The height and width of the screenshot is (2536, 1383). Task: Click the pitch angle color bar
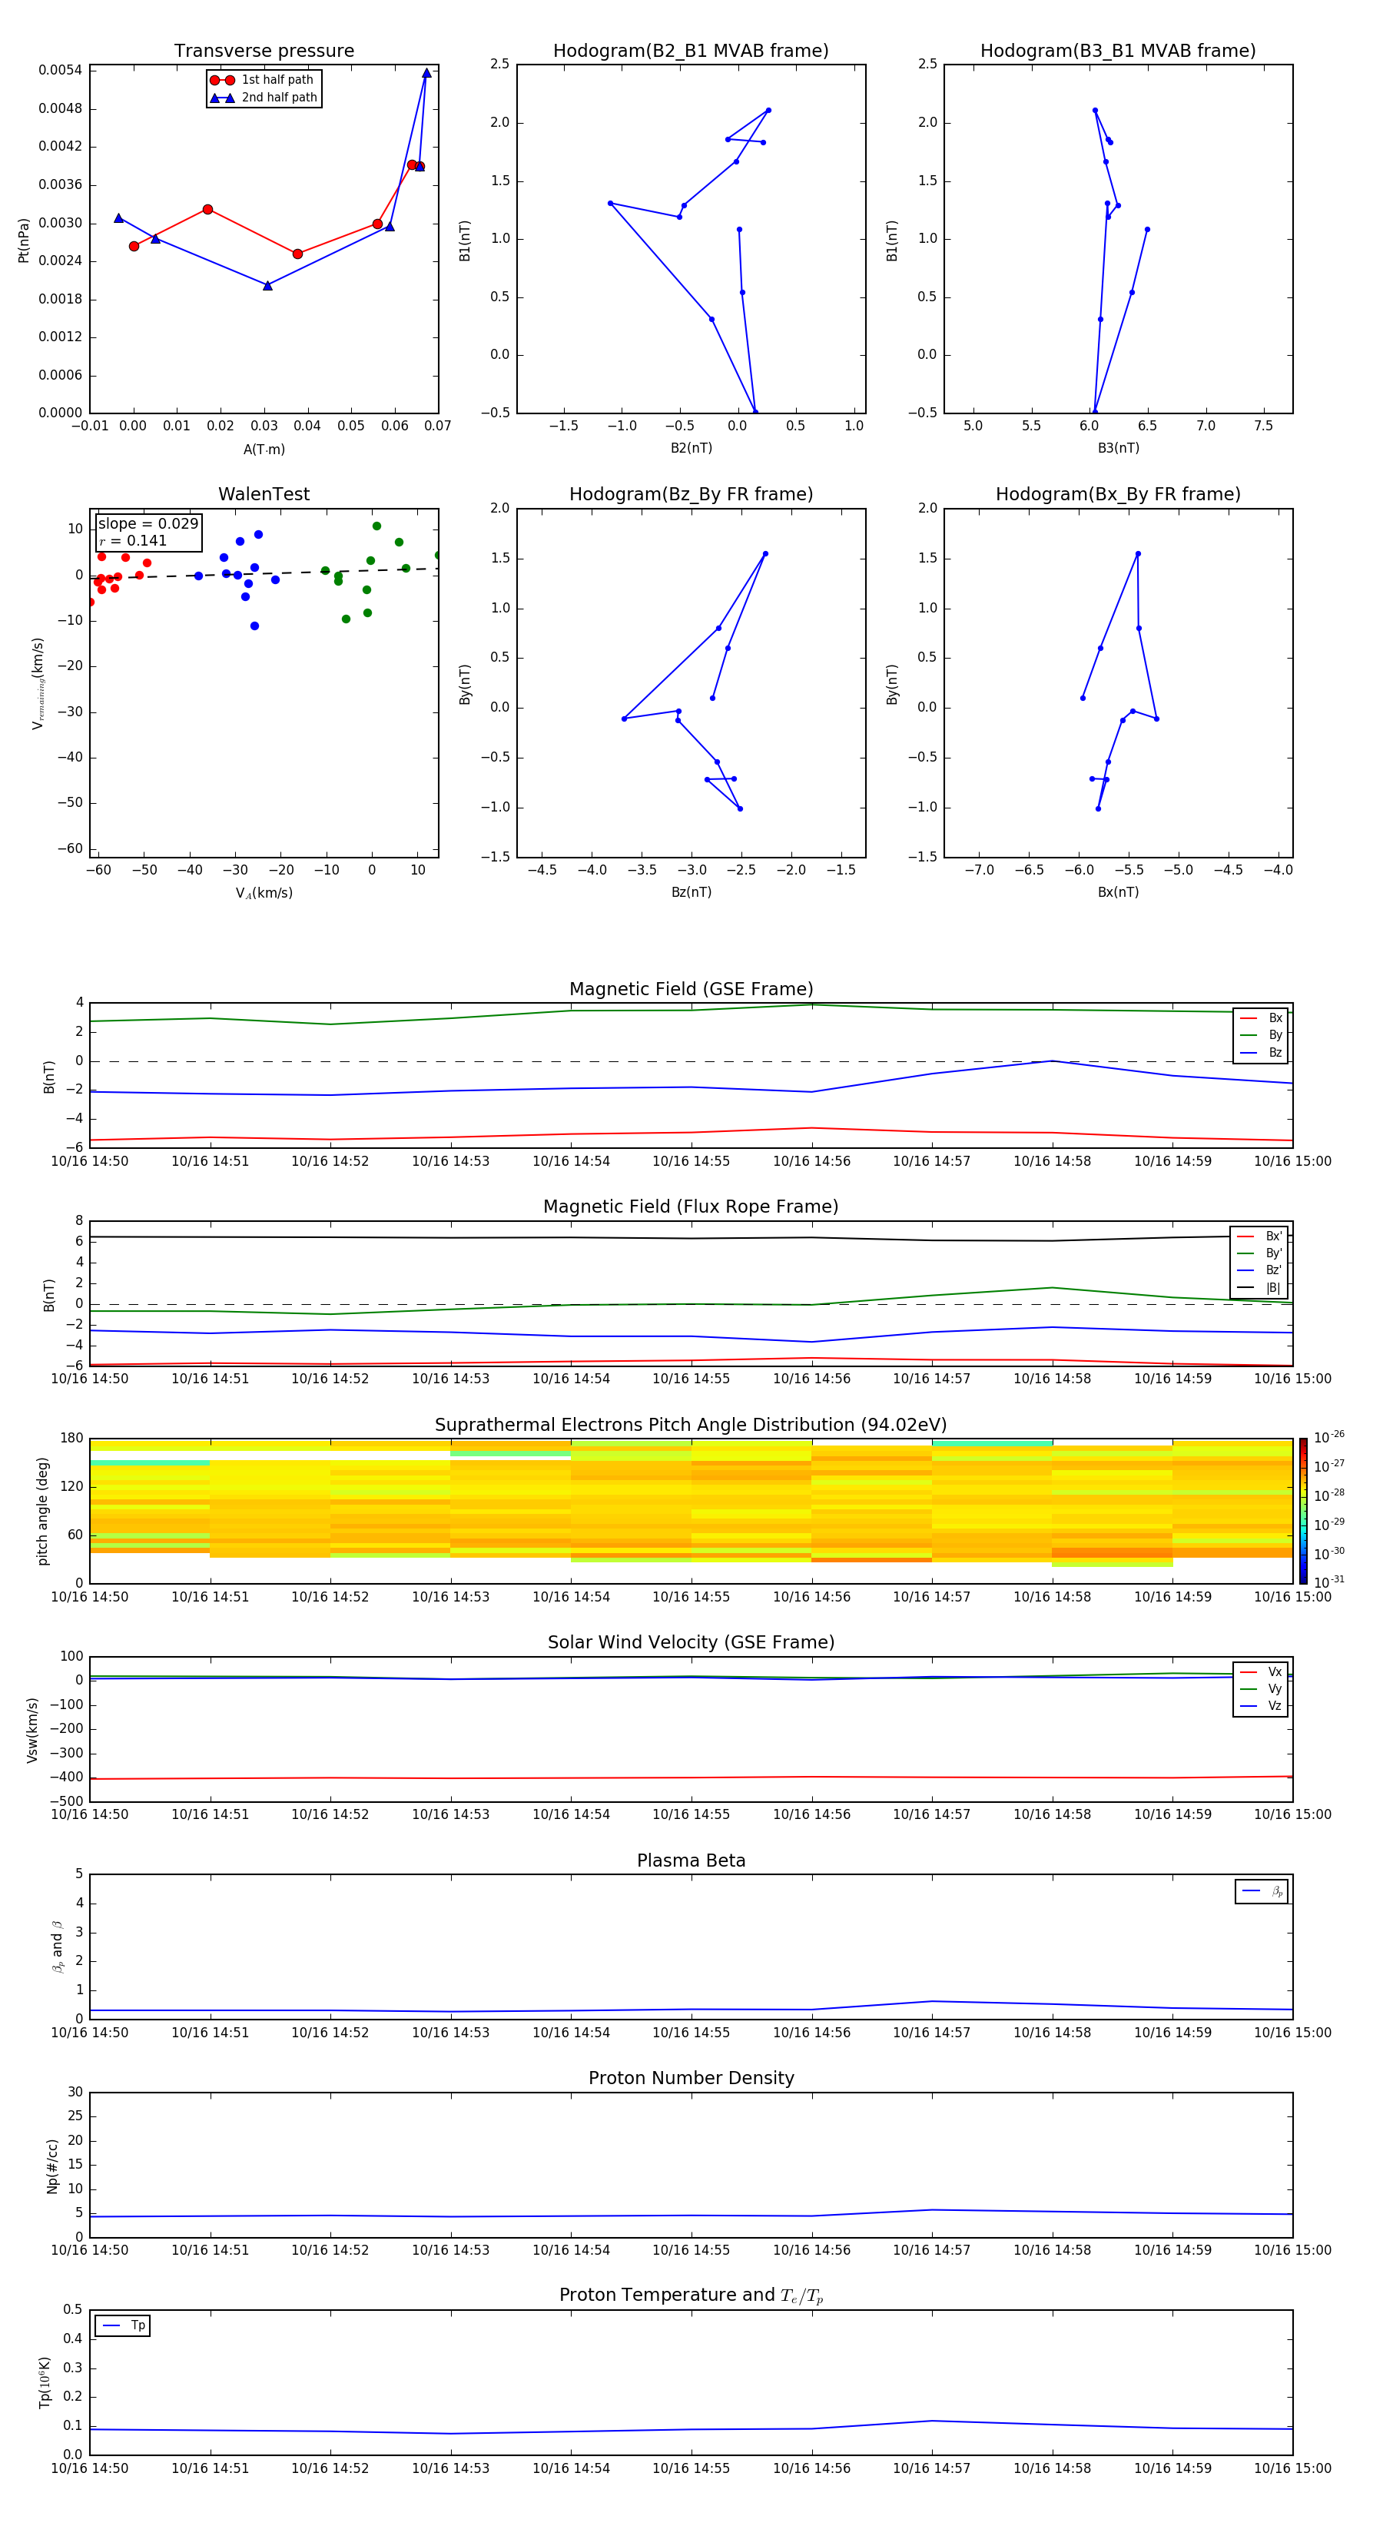tap(1303, 1511)
